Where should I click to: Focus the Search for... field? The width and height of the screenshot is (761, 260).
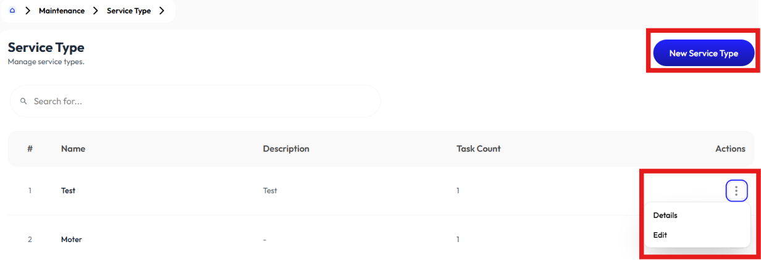point(195,101)
